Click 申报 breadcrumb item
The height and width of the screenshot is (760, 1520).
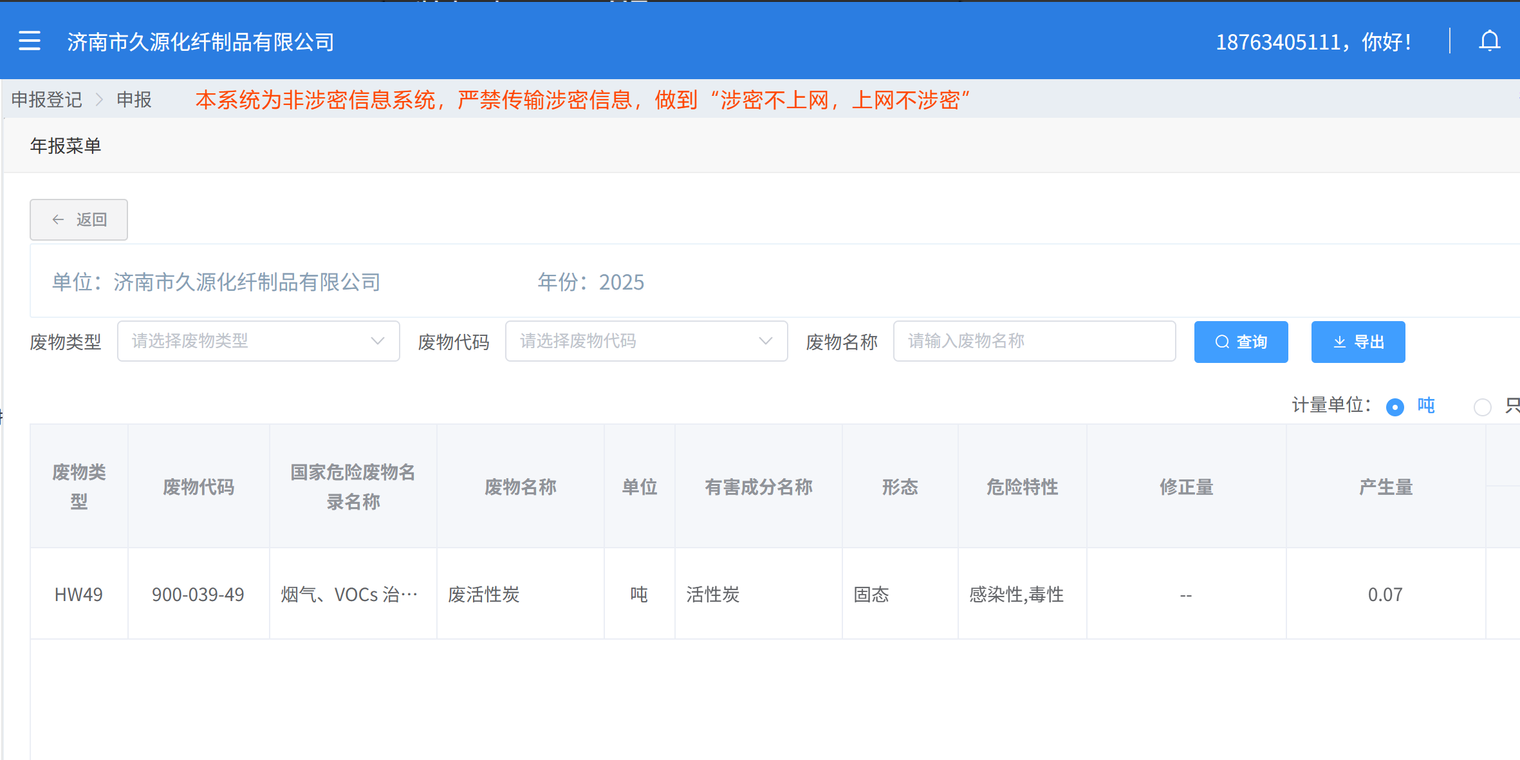pos(134,100)
